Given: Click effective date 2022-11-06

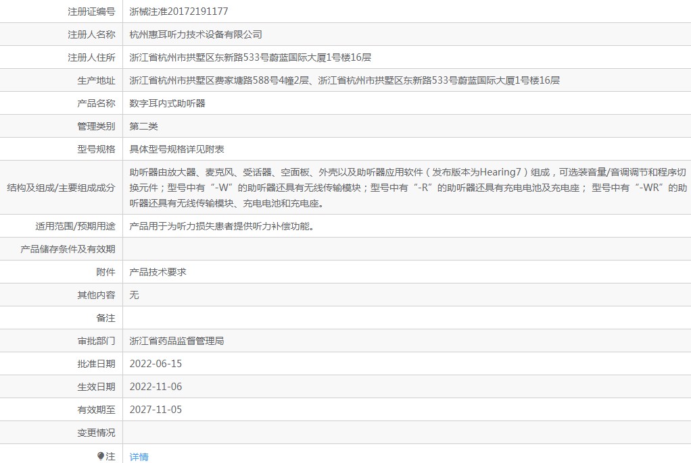Looking at the screenshot, I should coord(156,387).
